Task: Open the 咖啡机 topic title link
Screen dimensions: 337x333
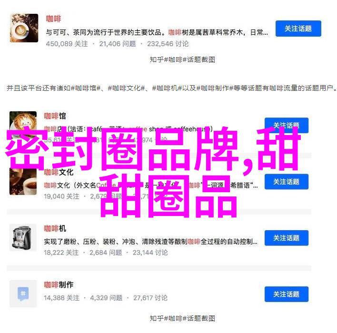Action: click(x=55, y=228)
